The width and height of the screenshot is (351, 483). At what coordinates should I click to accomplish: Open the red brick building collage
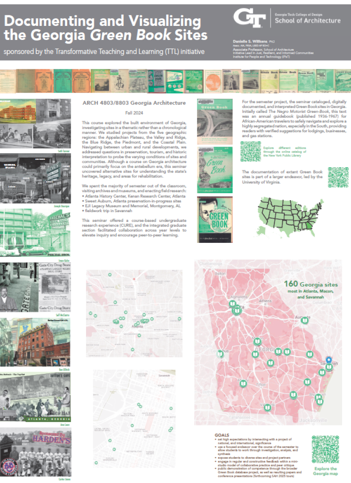pyautogui.click(x=35, y=342)
